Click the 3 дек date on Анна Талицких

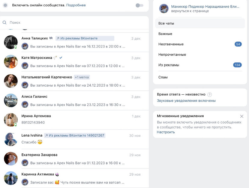[136, 39]
